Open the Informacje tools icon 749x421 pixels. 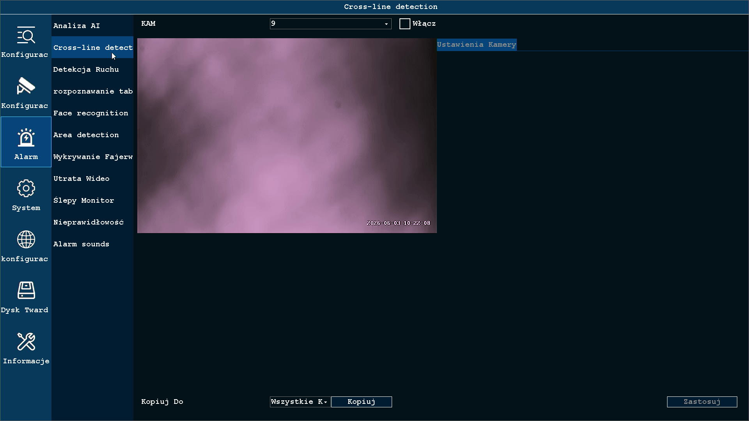pyautogui.click(x=26, y=341)
